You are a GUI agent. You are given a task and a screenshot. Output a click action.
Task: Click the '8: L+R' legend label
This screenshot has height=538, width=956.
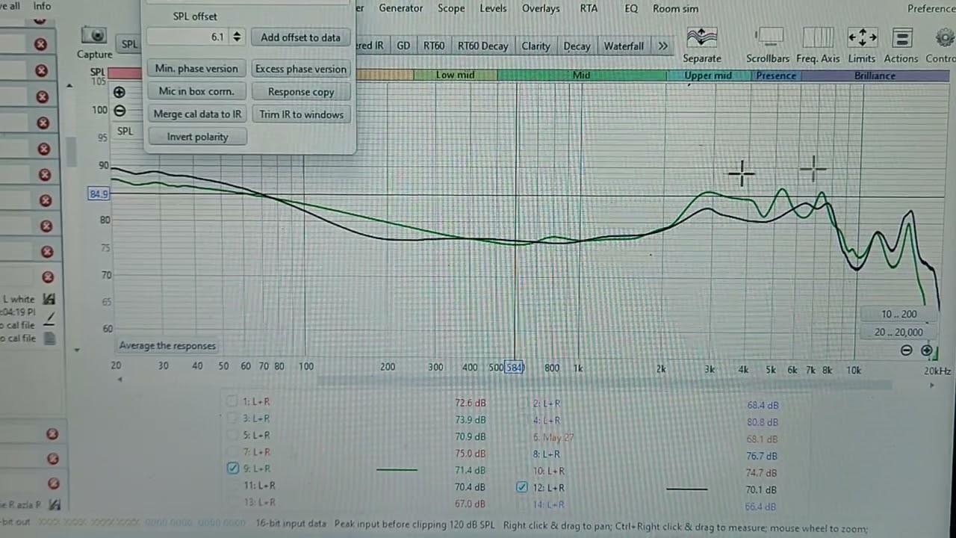tap(547, 454)
